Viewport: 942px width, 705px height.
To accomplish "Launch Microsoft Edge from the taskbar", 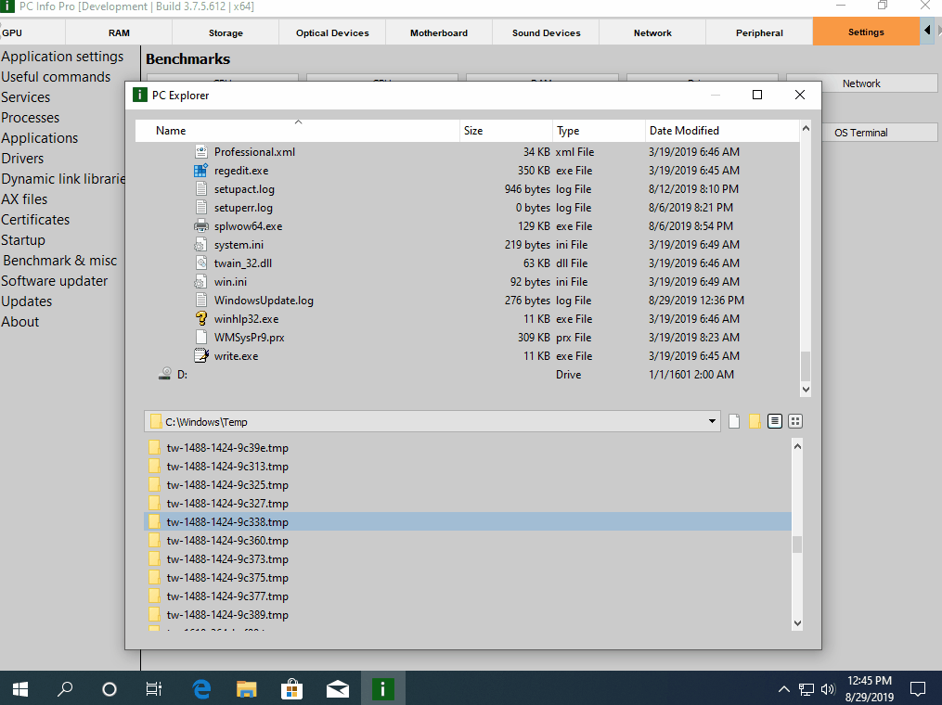I will 202,688.
